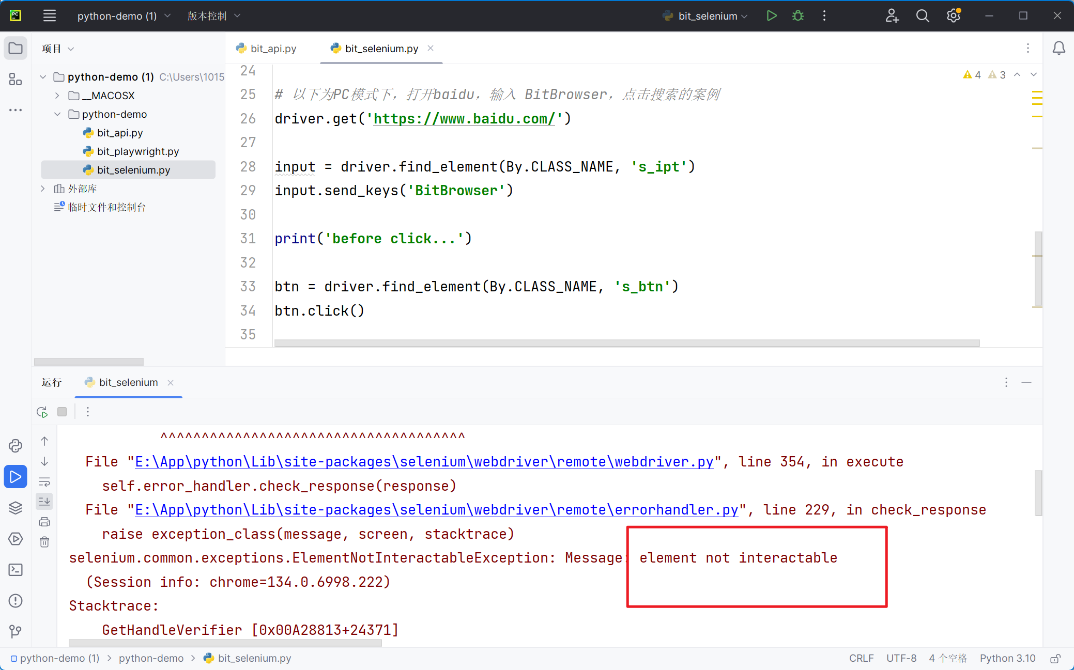Open the Git version control window
Viewport: 1074px width, 670px height.
click(x=16, y=631)
